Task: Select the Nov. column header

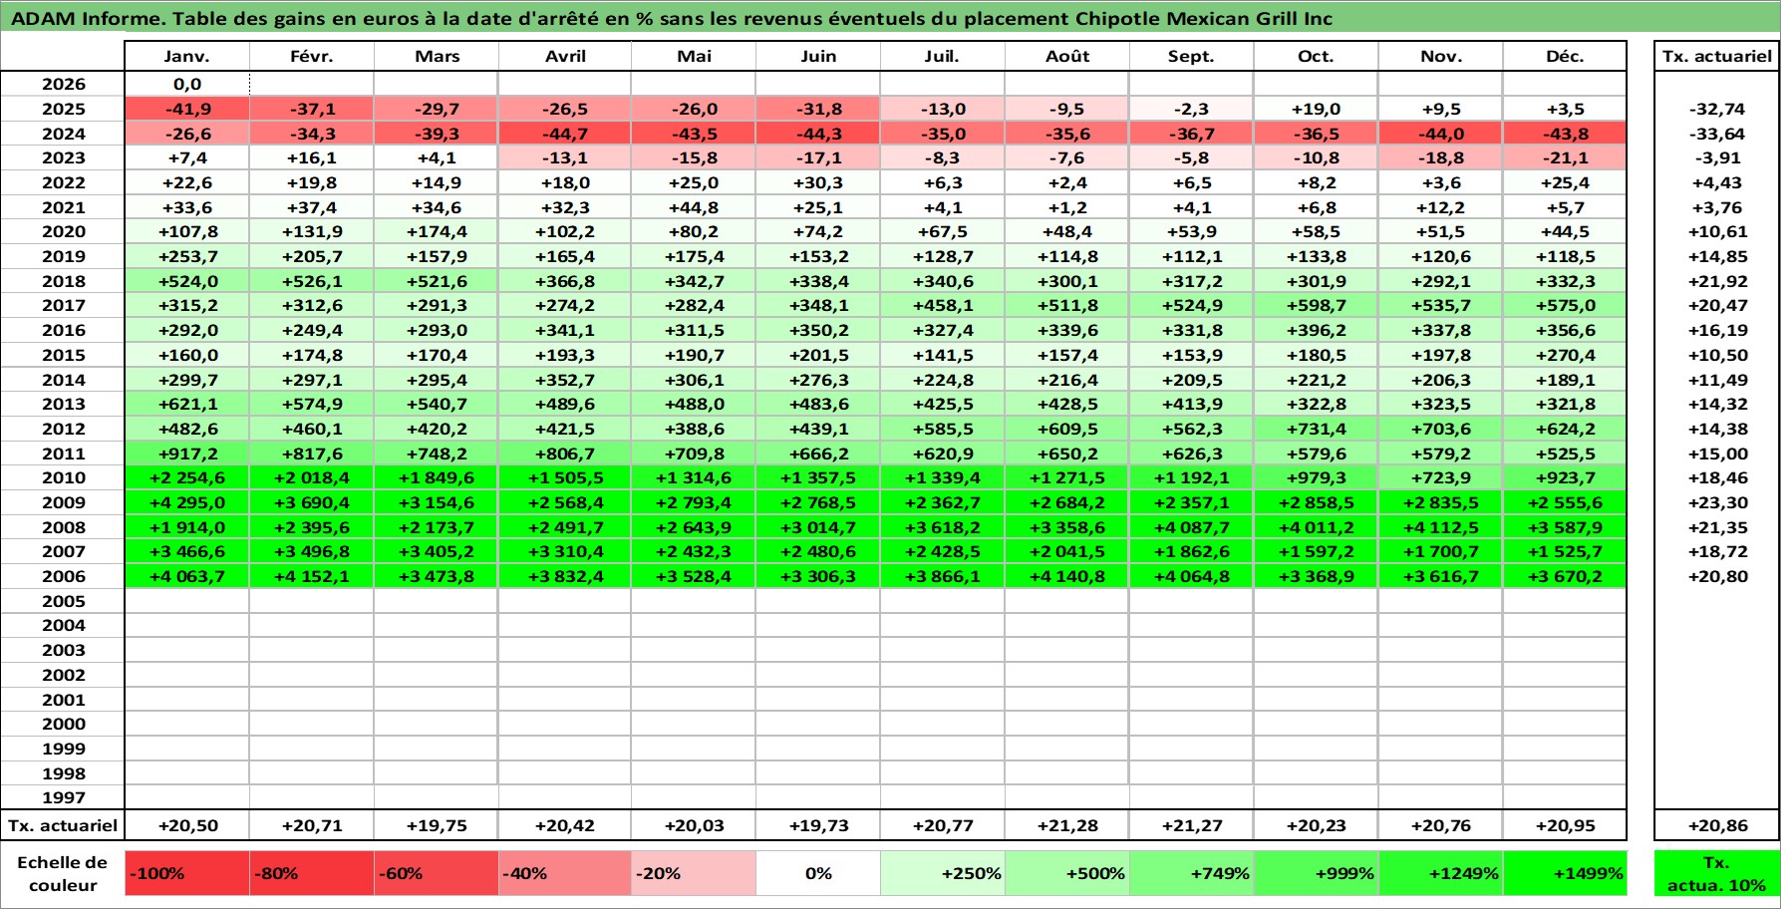Action: [1441, 56]
